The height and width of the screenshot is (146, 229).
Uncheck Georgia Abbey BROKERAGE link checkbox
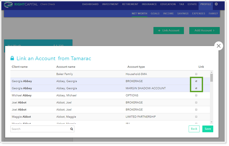(x=196, y=81)
